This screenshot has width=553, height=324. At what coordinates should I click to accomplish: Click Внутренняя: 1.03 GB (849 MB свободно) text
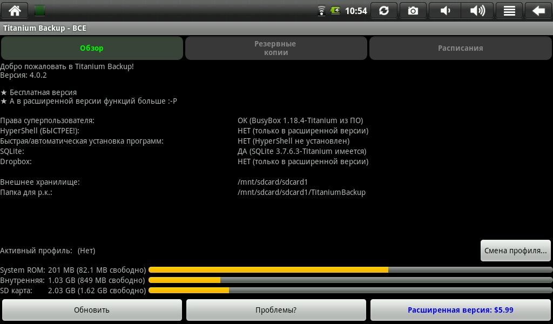tap(73, 280)
